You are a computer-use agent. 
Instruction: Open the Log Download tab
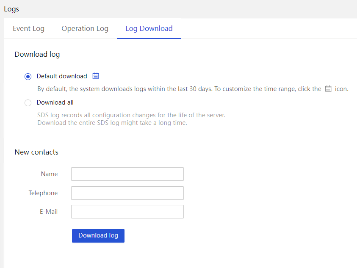[149, 28]
